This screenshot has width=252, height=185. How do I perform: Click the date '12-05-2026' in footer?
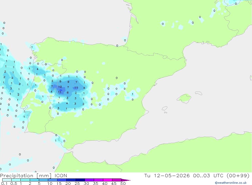[x=172, y=175]
